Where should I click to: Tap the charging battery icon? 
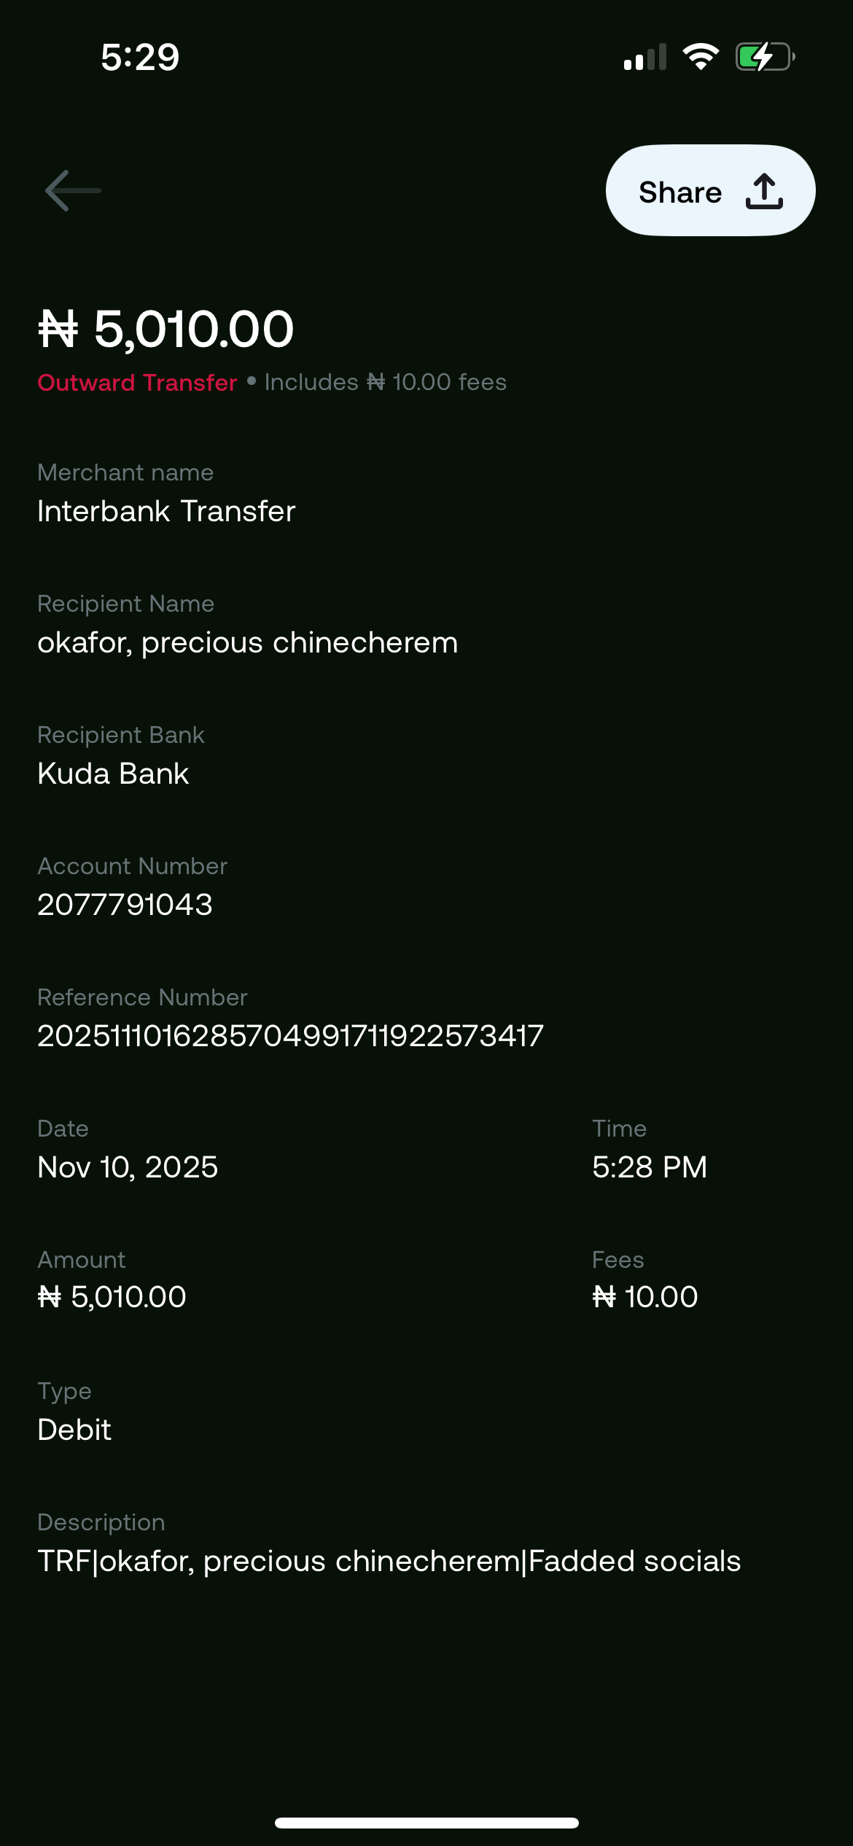(764, 57)
